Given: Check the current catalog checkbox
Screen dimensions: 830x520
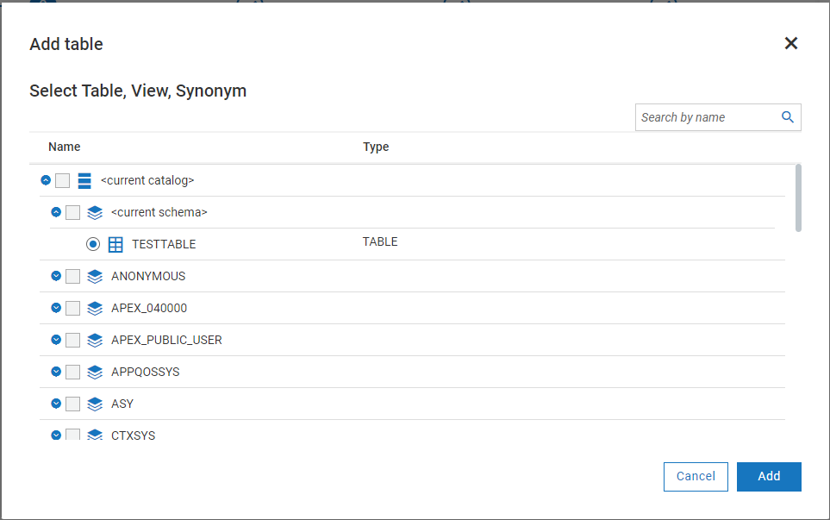Looking at the screenshot, I should (63, 180).
